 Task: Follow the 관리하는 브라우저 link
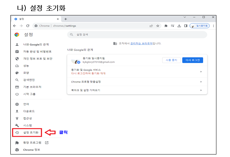pyautogui.click(x=141, y=43)
